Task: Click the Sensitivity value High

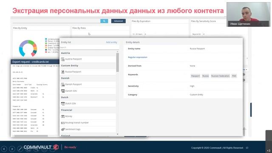Action: (x=192, y=86)
